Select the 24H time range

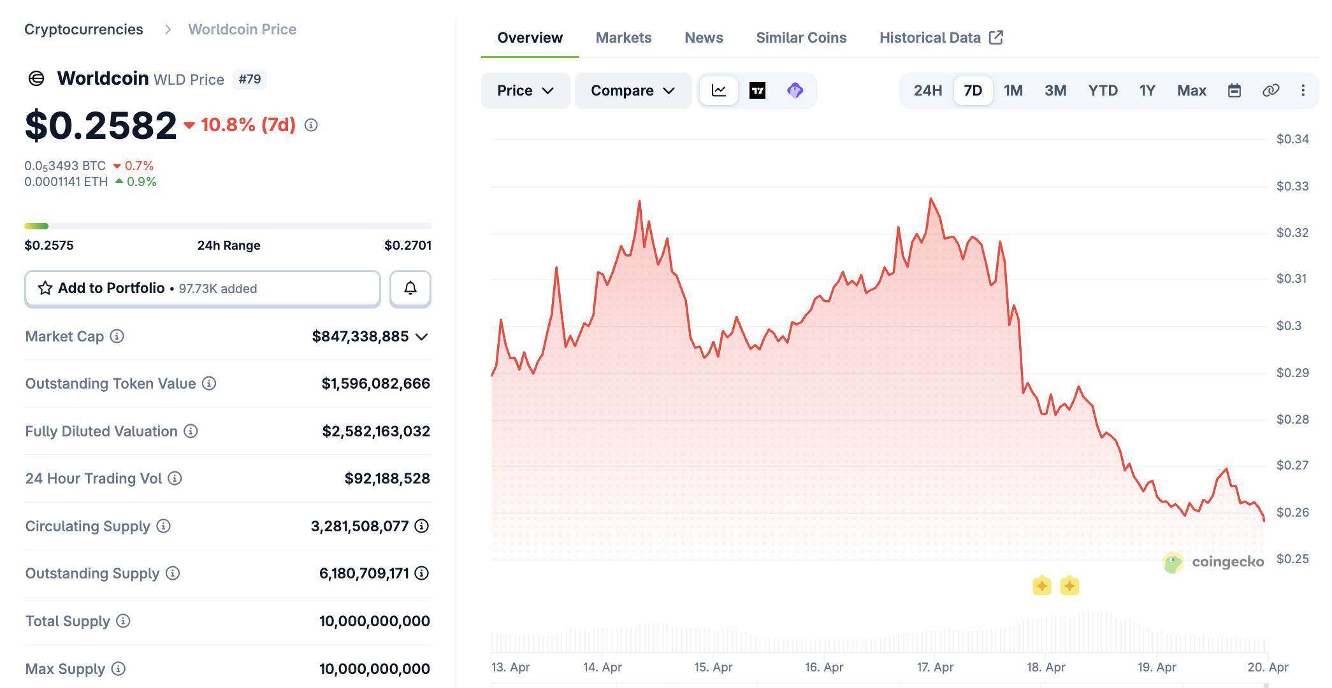click(927, 90)
